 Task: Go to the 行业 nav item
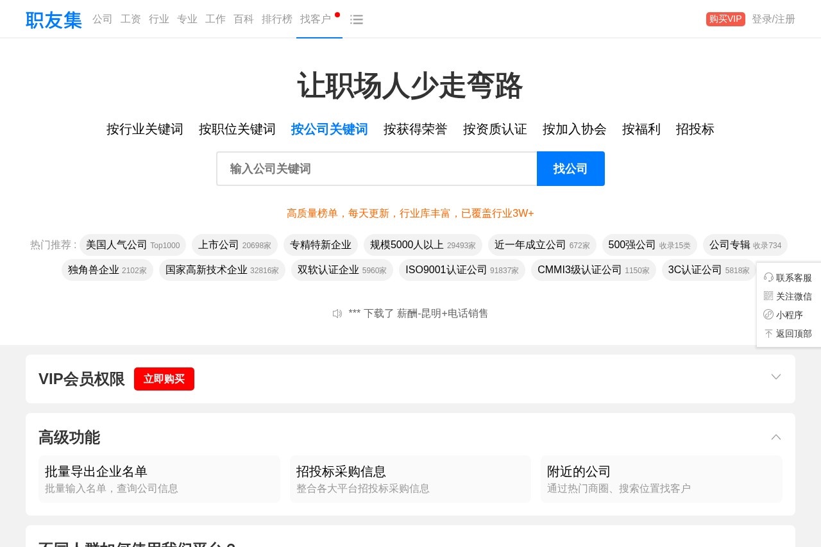tap(159, 19)
